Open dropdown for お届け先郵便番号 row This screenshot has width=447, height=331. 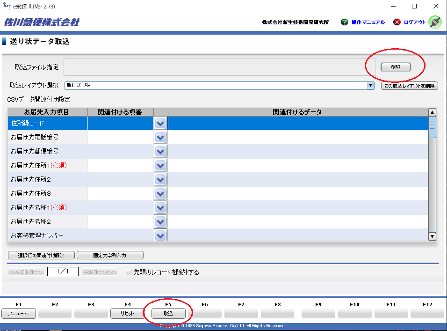coord(160,152)
